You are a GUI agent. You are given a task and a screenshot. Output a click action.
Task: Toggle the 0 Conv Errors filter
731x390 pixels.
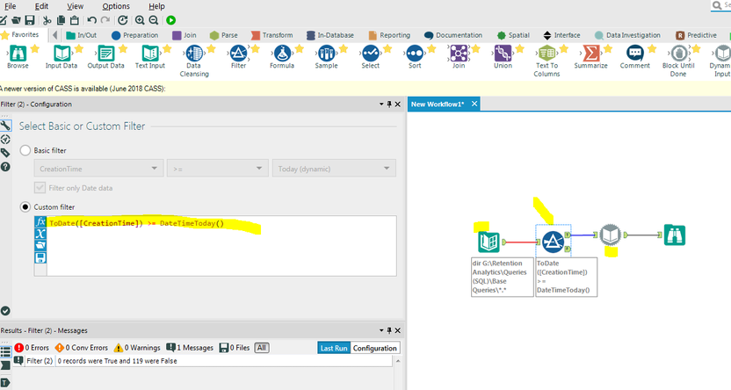pyautogui.click(x=81, y=348)
